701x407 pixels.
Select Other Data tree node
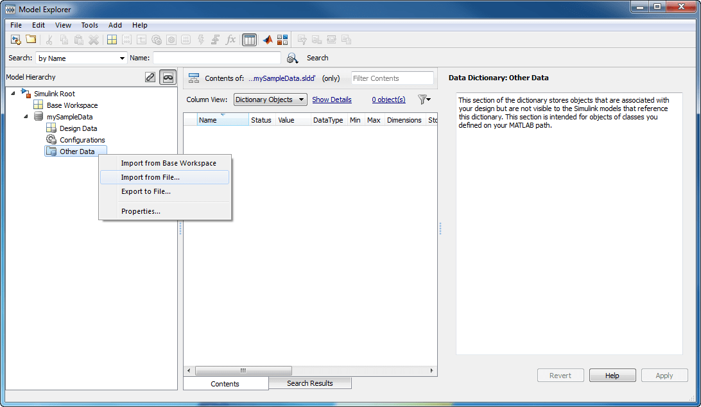[76, 152]
